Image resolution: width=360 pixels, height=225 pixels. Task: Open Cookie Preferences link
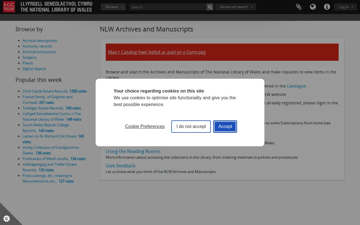click(145, 127)
